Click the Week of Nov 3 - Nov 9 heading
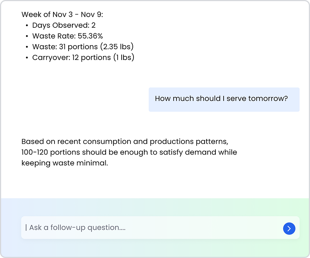This screenshot has width=310, height=258. tap(62, 14)
